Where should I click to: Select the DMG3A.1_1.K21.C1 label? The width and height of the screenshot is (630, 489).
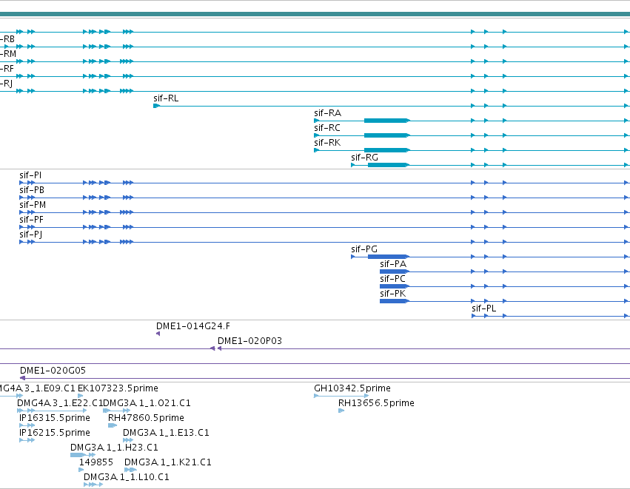(x=167, y=462)
